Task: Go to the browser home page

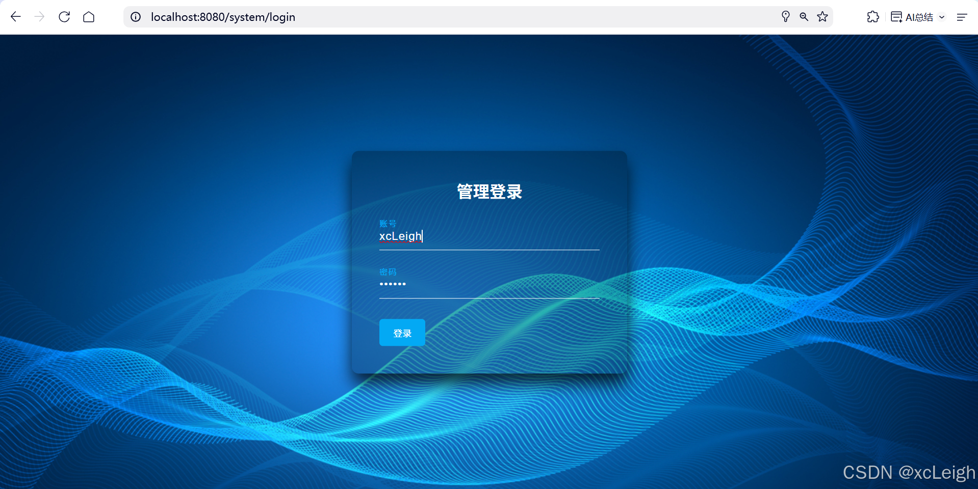Action: point(89,17)
